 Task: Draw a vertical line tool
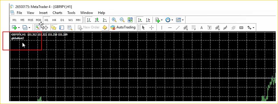tap(162, 28)
